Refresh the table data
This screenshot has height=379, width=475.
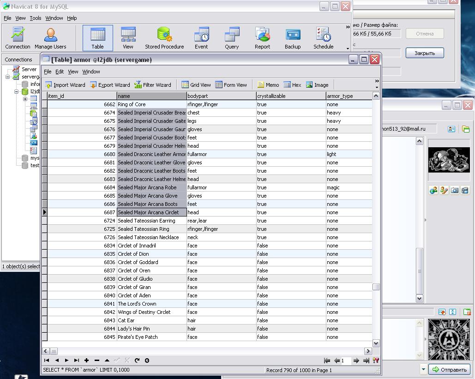pyautogui.click(x=137, y=360)
